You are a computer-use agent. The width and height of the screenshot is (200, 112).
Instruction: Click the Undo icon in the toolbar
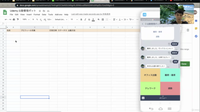(6, 20)
